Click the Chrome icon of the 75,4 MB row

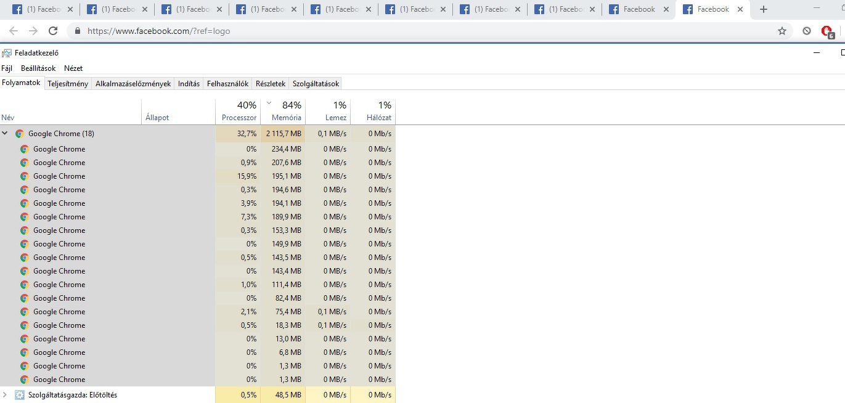[25, 312]
